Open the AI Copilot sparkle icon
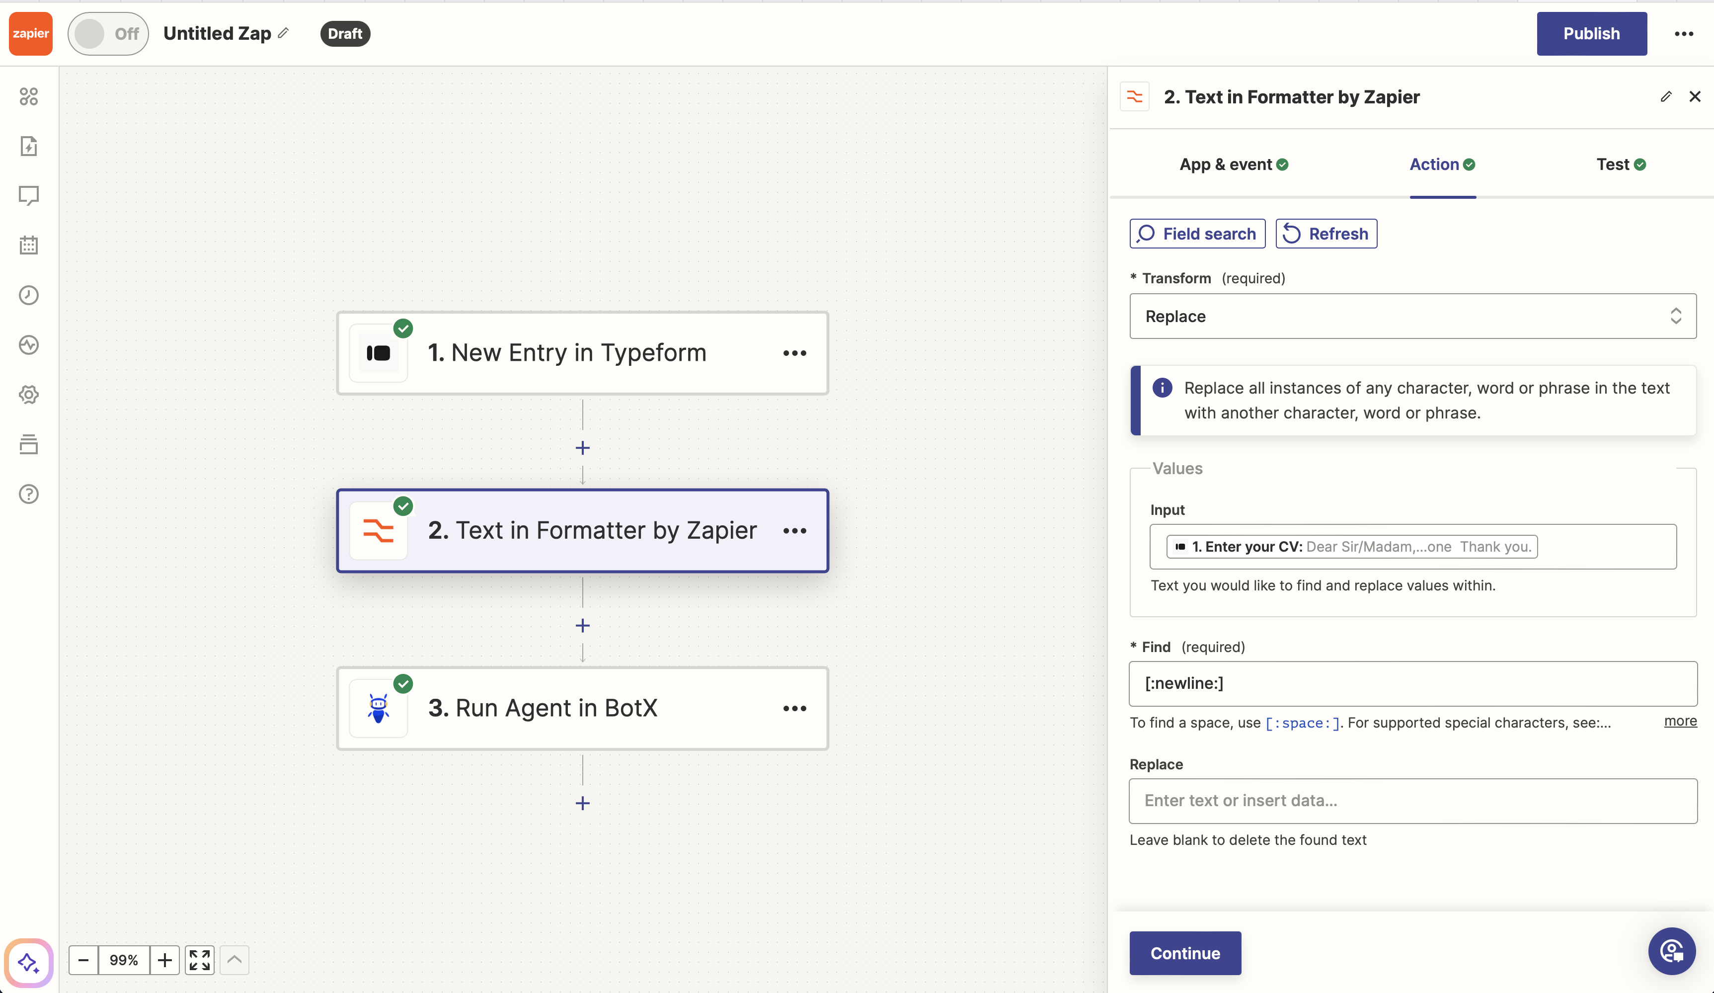This screenshot has height=993, width=1714. coord(29,962)
